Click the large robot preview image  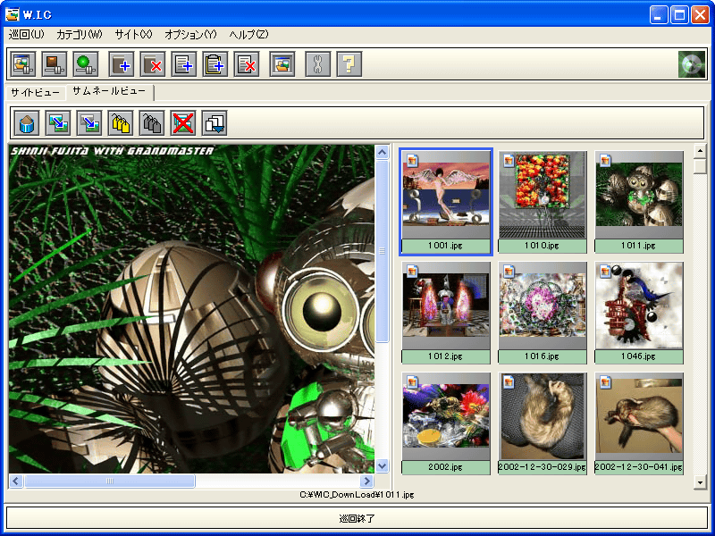(191, 309)
